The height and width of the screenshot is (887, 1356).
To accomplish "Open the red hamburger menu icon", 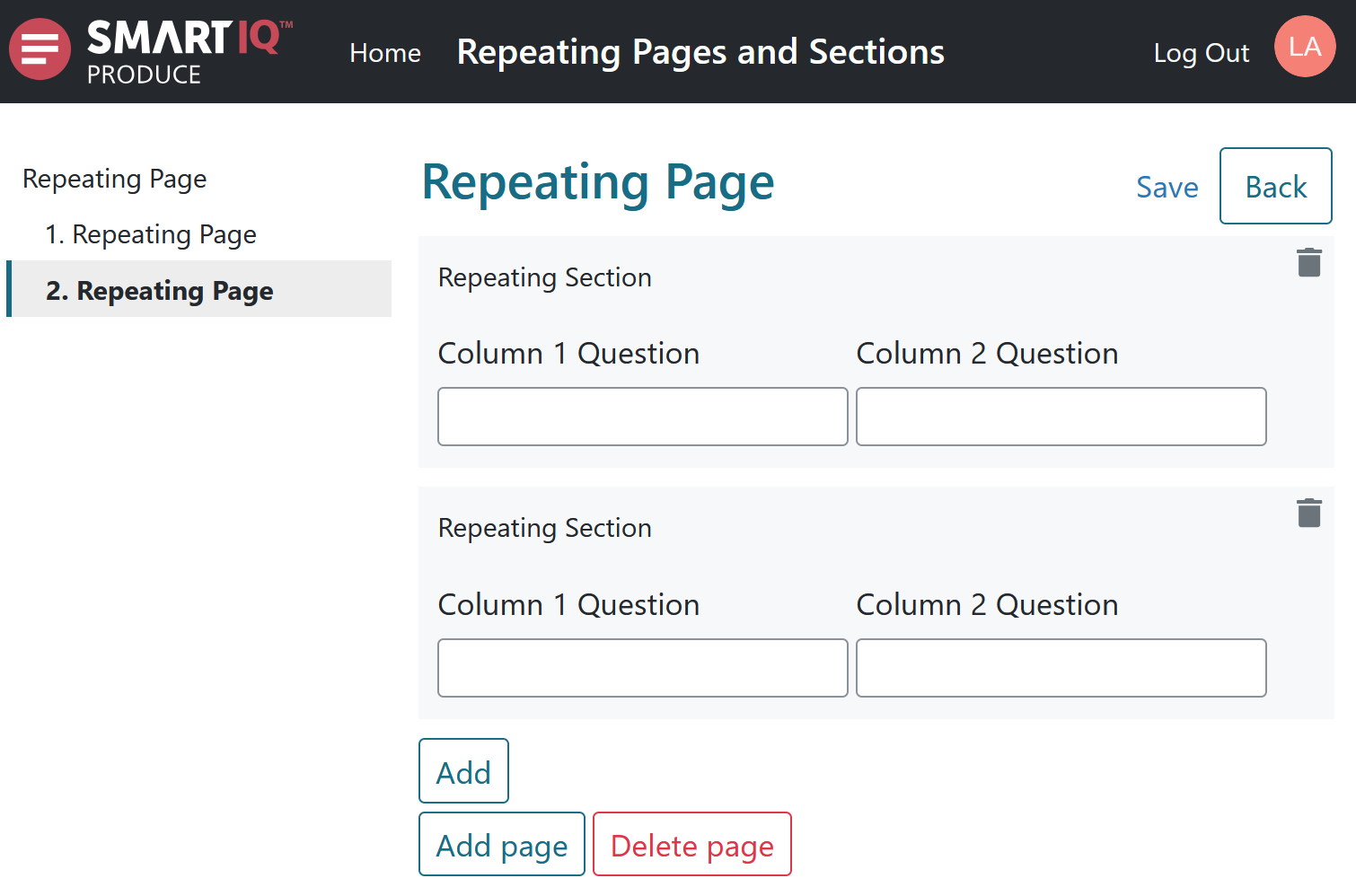I will coord(40,49).
